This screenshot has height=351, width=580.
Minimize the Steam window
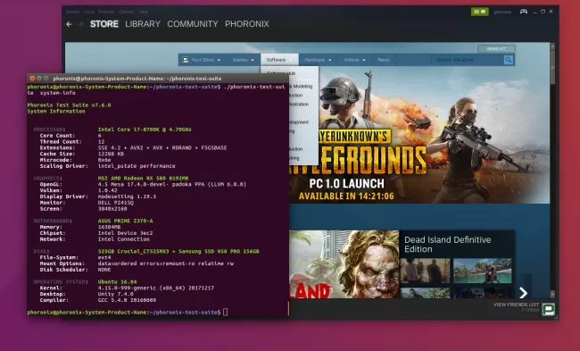534,12
